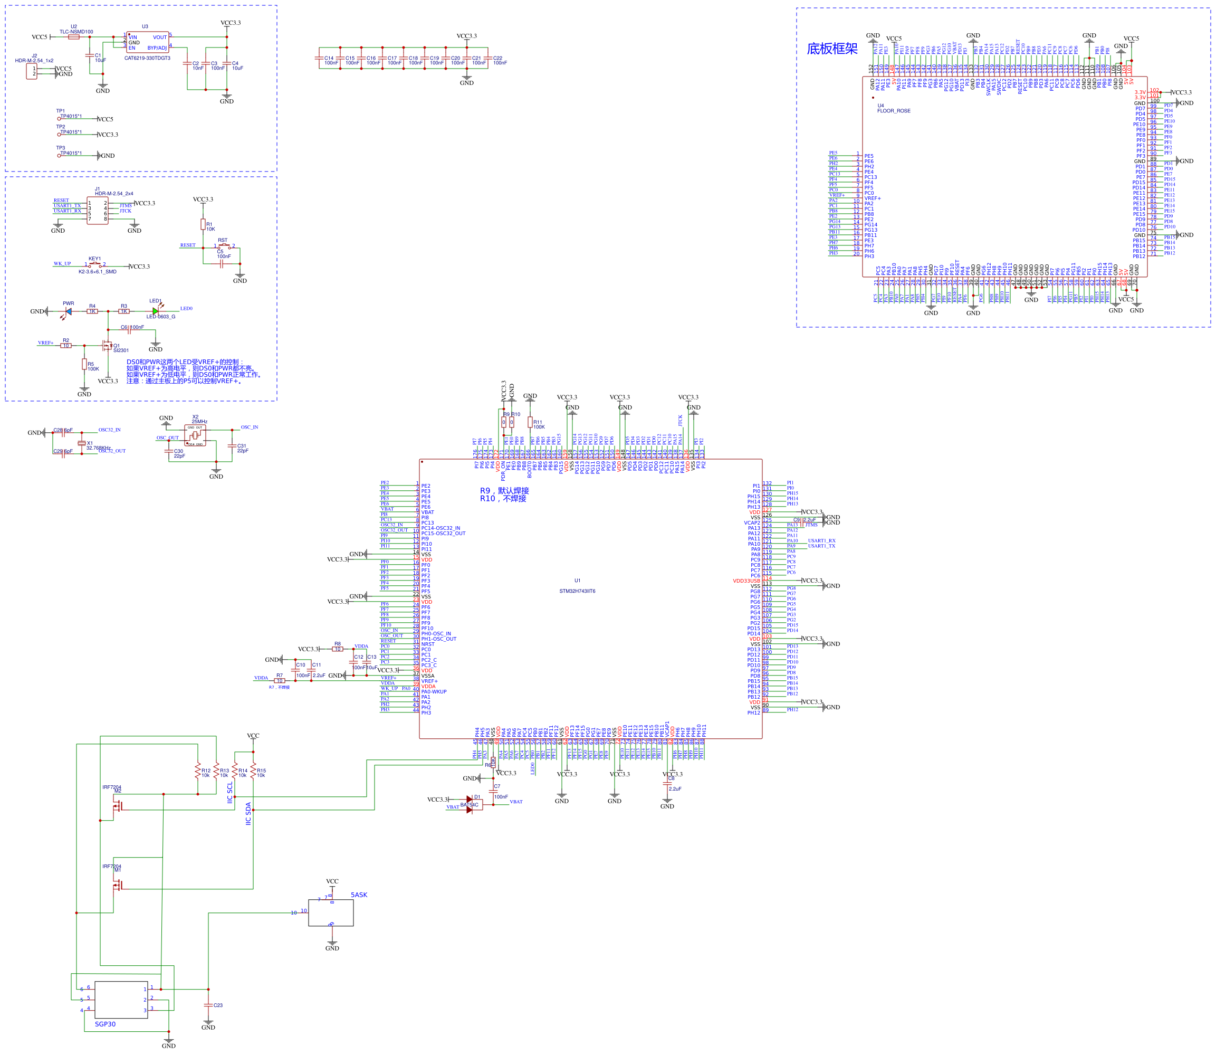
Task: Click the D1 BAT54C diode symbol
Action: 472,804
